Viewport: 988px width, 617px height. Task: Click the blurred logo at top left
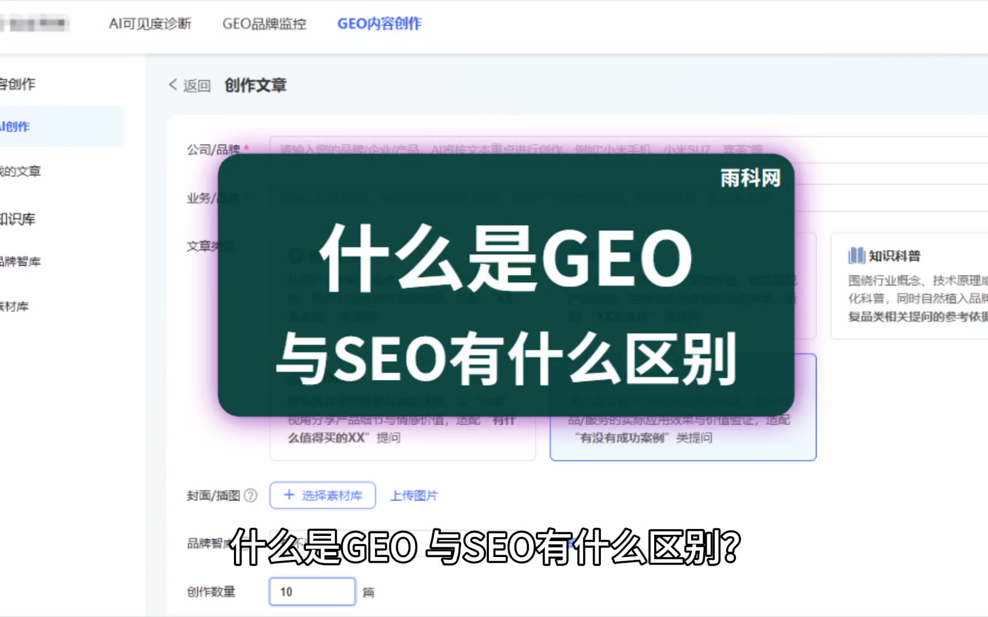click(34, 24)
